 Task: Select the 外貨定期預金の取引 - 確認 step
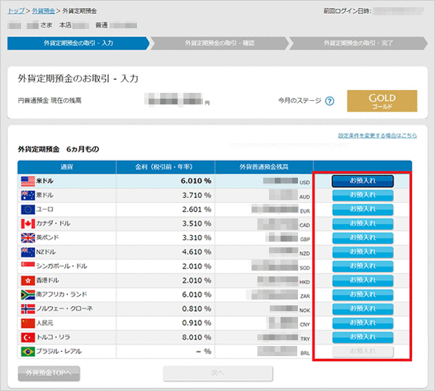(x=220, y=44)
